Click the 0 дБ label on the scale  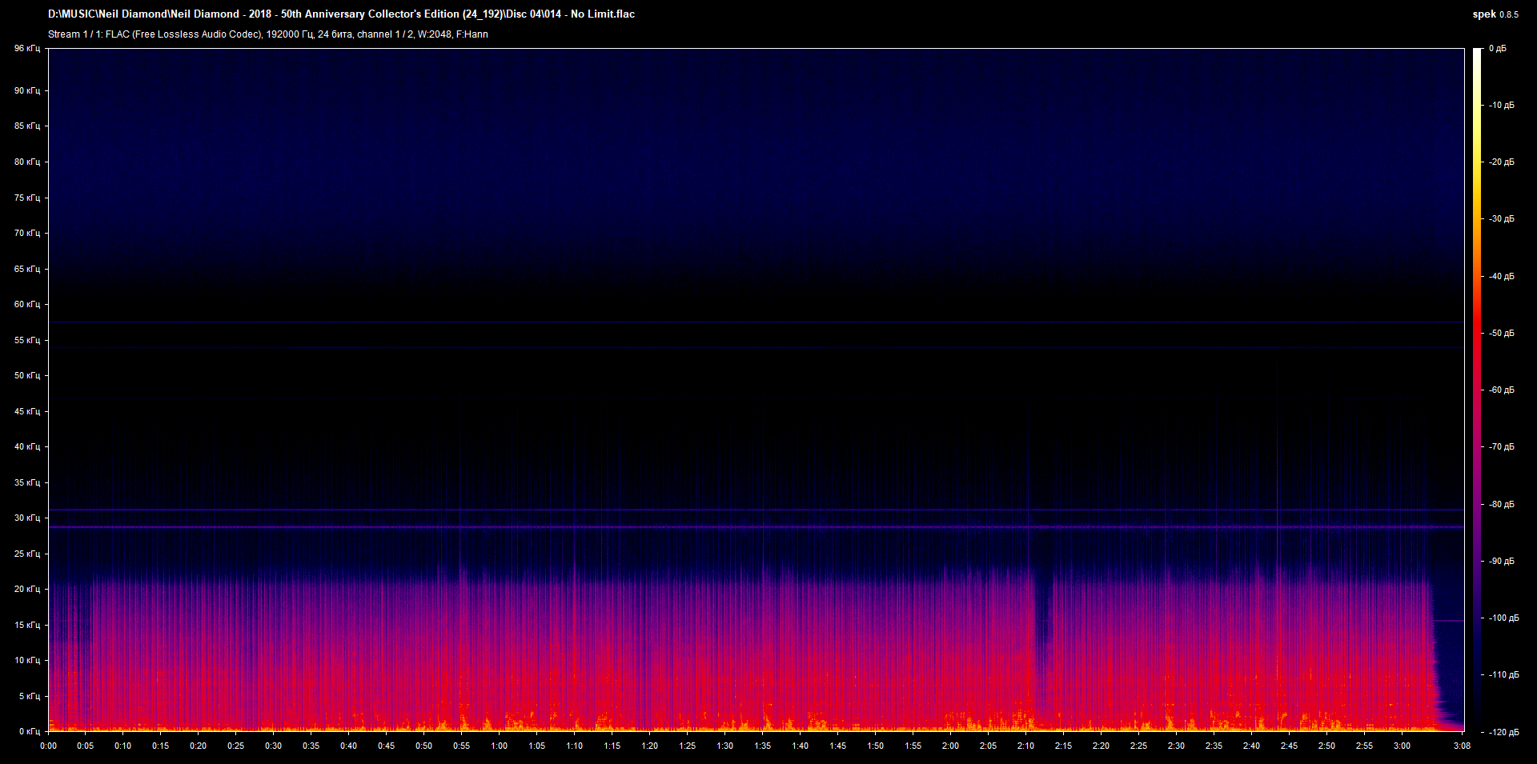click(1498, 49)
